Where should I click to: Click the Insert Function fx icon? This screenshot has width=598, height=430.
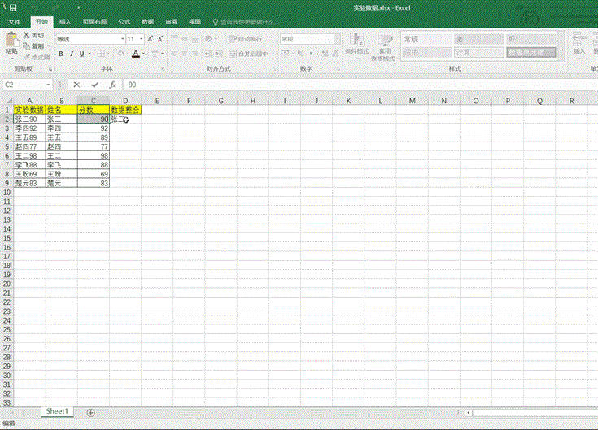pyautogui.click(x=111, y=84)
